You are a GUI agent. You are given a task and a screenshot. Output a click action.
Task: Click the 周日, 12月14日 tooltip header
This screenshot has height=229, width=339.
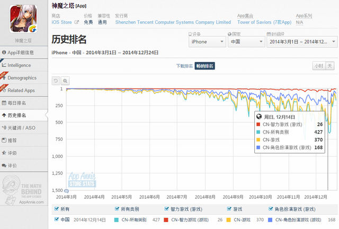[x=279, y=117]
